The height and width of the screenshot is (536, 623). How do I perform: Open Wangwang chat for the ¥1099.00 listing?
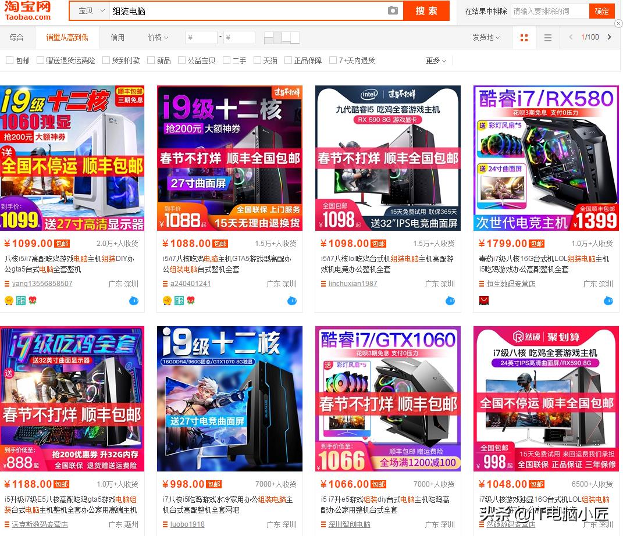(134, 301)
